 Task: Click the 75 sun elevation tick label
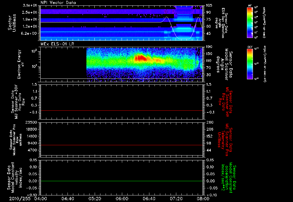click(208, 19)
